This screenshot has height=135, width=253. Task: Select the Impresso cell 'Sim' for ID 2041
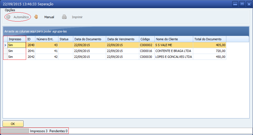pyautogui.click(x=17, y=51)
